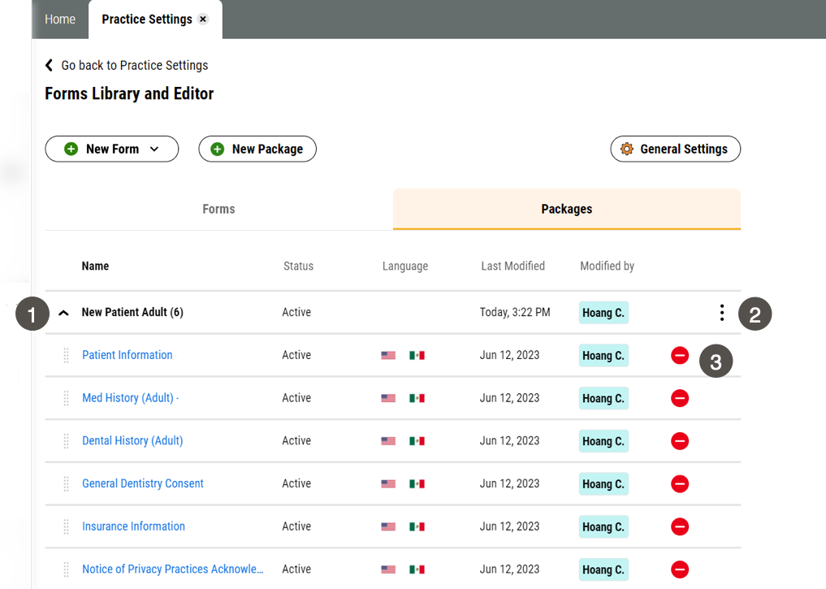Click Hoang C. badge in Insurance Information row
Image resolution: width=826 pixels, height=589 pixels.
603,526
